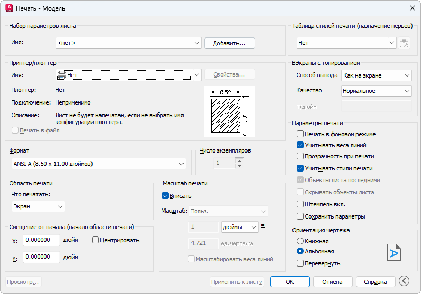The height and width of the screenshot is (294, 421).
Task: Select the Книжная orientation
Action: [300, 241]
